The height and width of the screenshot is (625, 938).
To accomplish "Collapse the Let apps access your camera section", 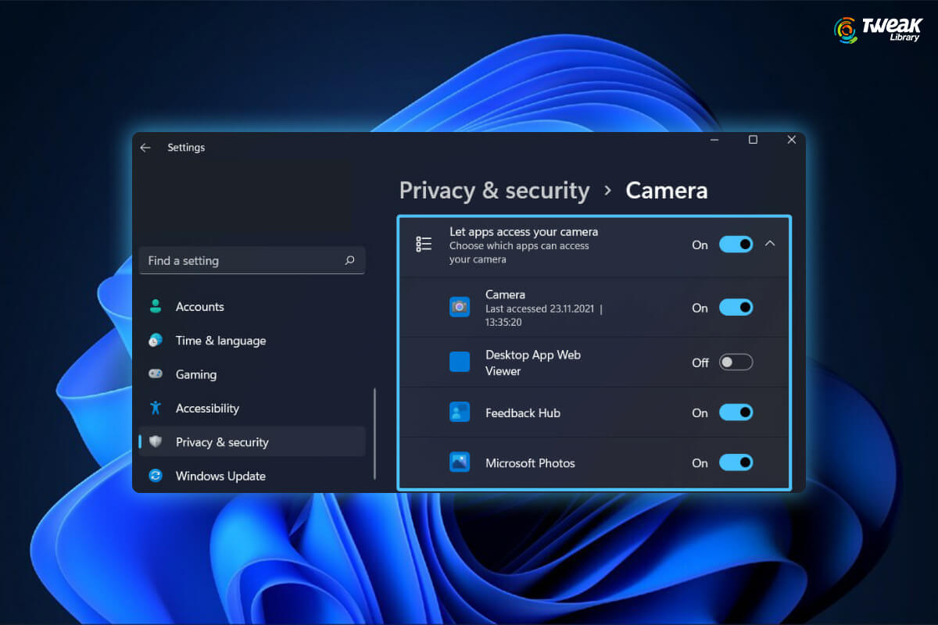I will (x=770, y=244).
